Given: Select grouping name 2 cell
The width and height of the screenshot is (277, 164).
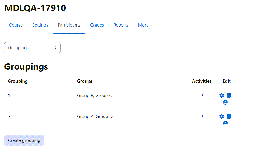Looking at the screenshot, I should click(9, 117).
